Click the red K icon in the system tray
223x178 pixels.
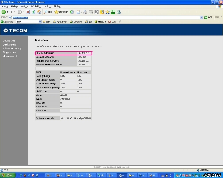184,175
